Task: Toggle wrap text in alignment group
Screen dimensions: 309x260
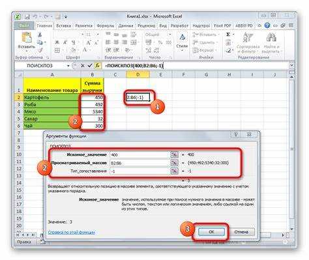Action: (133, 35)
